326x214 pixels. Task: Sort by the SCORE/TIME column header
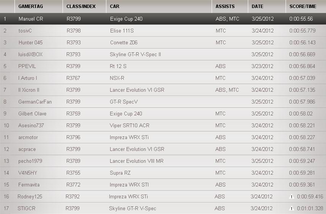(303, 6)
